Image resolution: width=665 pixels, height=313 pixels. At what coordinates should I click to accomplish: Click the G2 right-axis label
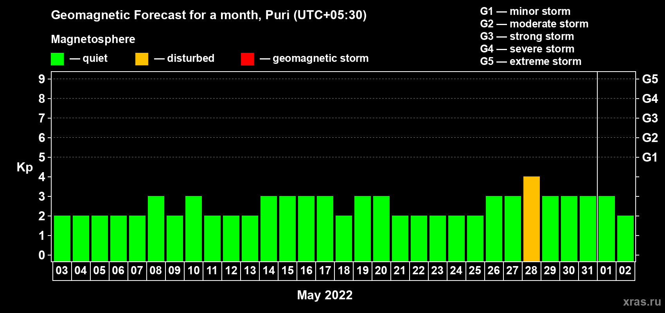tap(650, 138)
